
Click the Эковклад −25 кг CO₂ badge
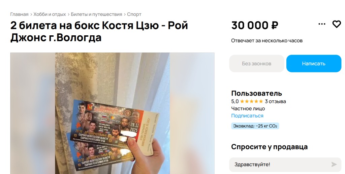(x=255, y=126)
